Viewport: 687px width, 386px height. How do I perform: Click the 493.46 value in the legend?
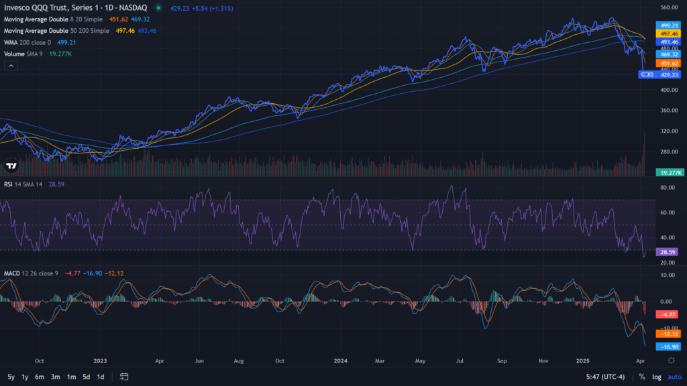coord(147,31)
